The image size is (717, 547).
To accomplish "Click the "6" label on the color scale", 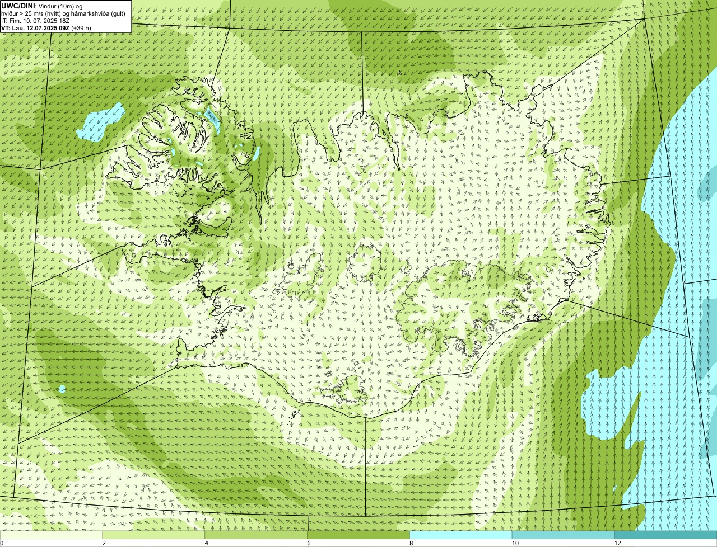I will point(309,543).
